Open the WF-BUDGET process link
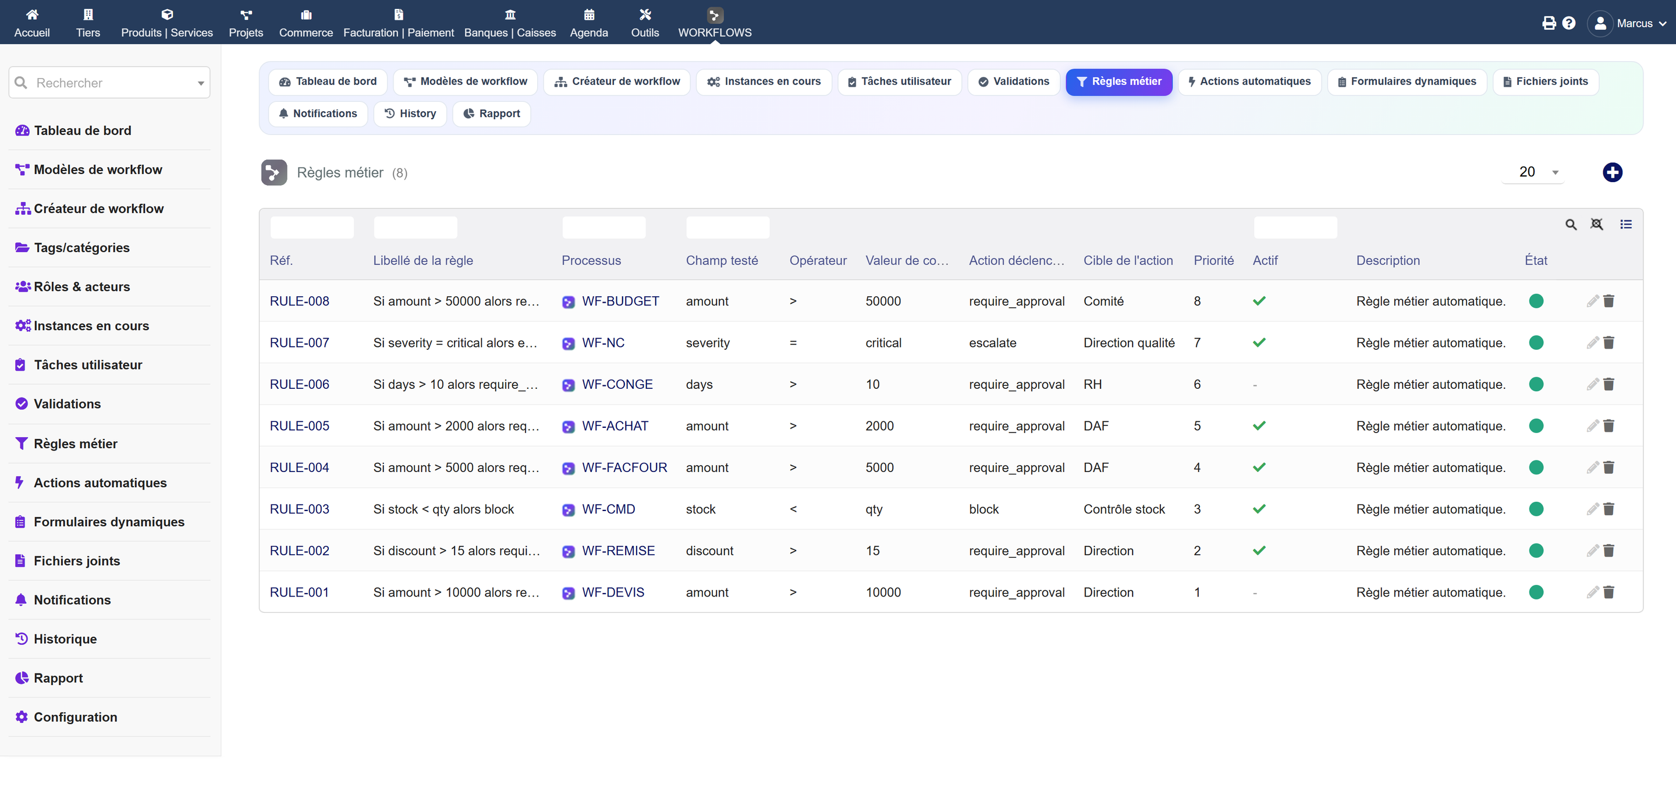This screenshot has height=798, width=1676. pos(620,301)
